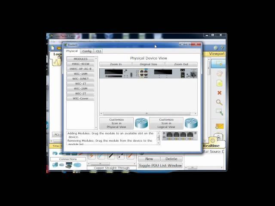Pick the Copper Cross-Over dashed cable

121,156
